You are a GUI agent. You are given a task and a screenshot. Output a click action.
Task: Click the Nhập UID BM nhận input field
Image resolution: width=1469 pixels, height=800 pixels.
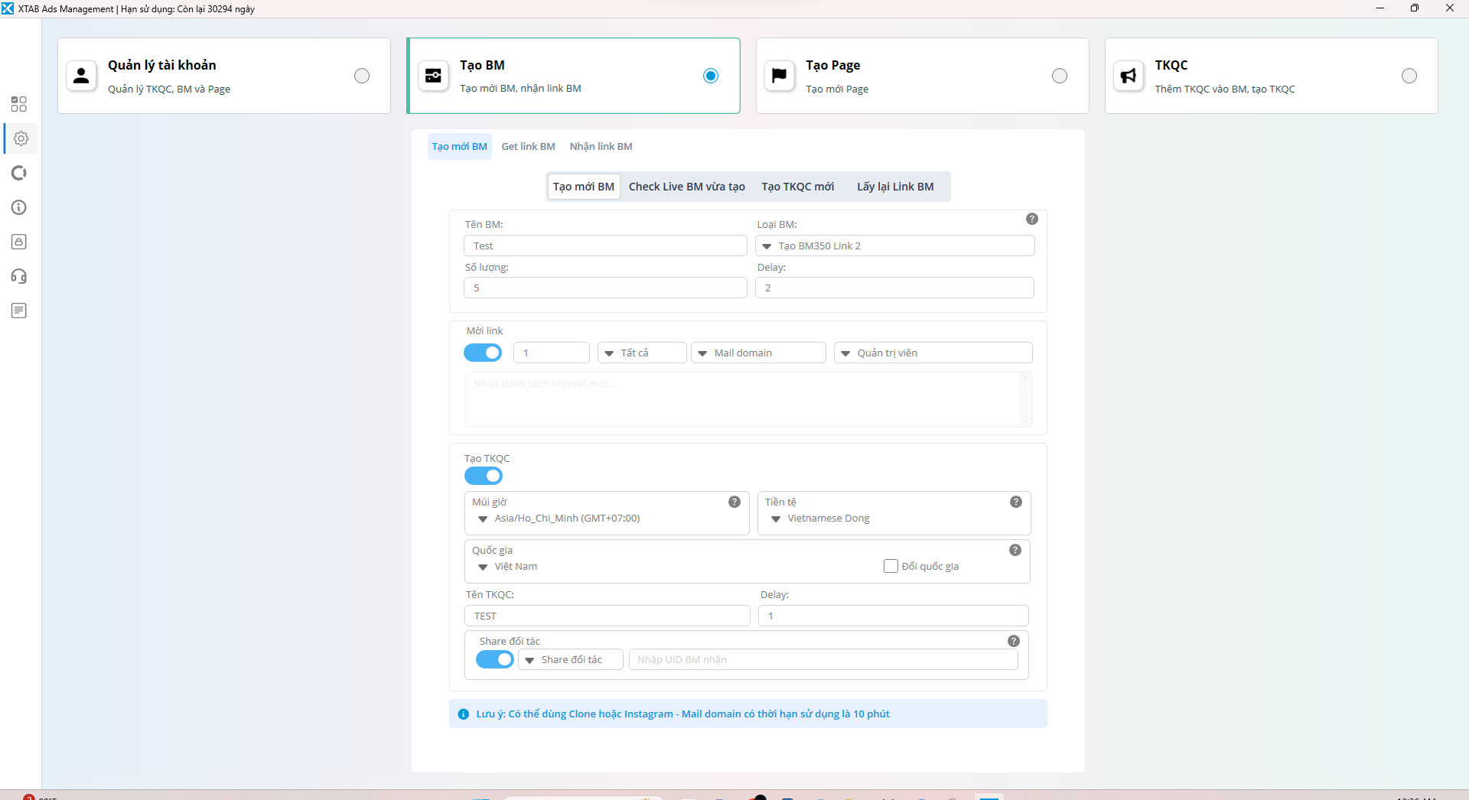point(822,659)
